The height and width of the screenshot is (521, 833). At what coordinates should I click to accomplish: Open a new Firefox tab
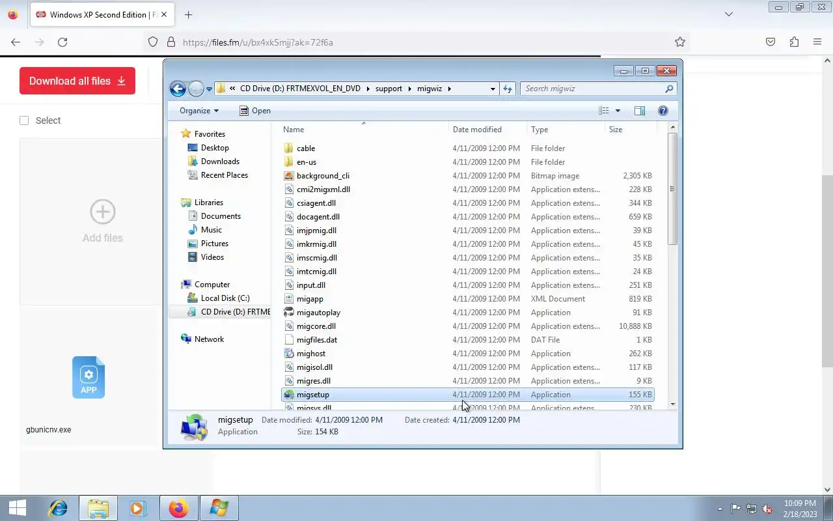(188, 14)
